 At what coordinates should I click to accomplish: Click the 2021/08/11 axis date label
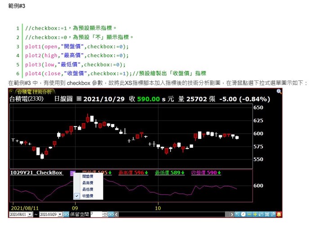tap(25, 208)
